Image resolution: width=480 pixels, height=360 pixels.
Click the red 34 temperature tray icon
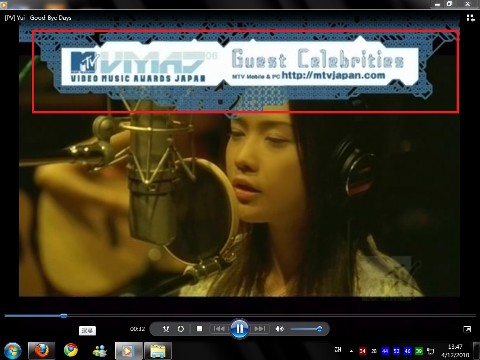(362, 351)
